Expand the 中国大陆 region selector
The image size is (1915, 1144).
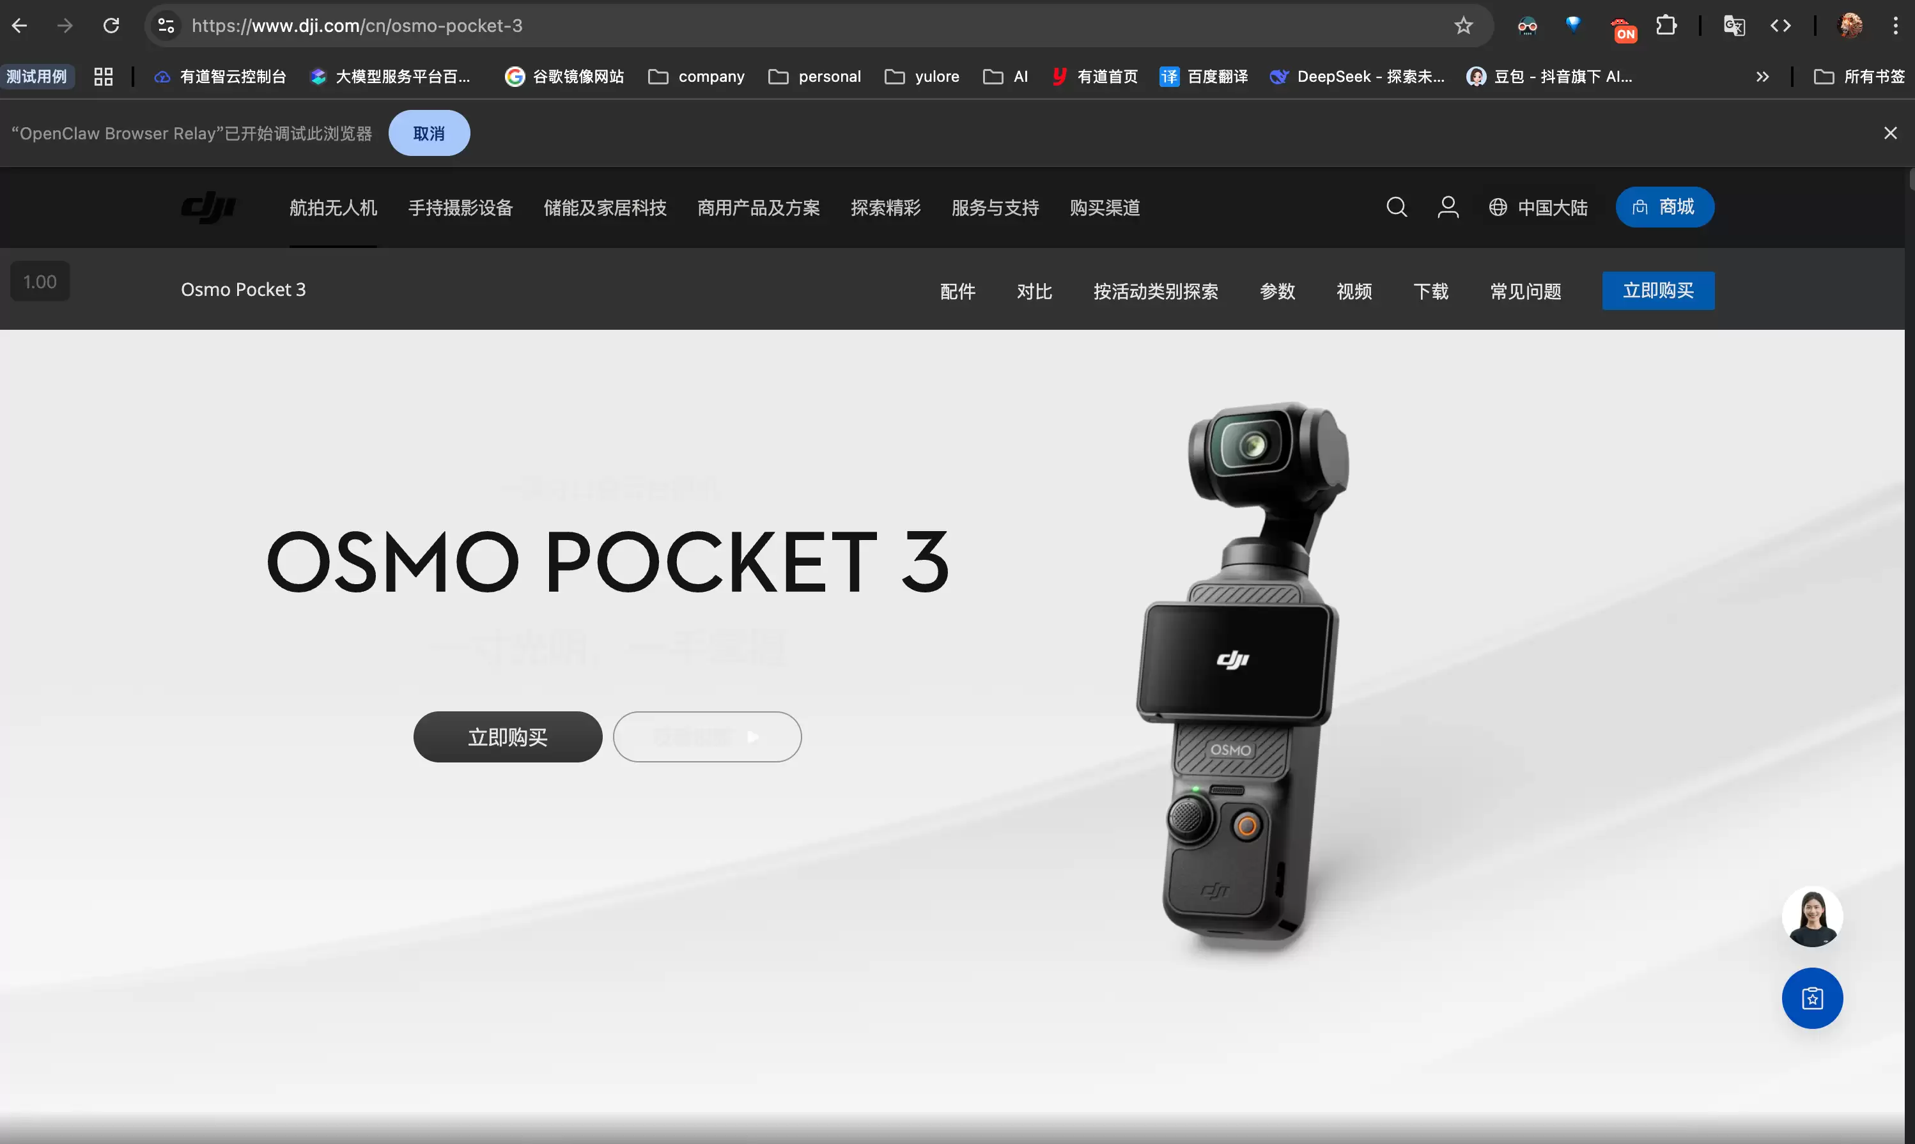pyautogui.click(x=1539, y=207)
